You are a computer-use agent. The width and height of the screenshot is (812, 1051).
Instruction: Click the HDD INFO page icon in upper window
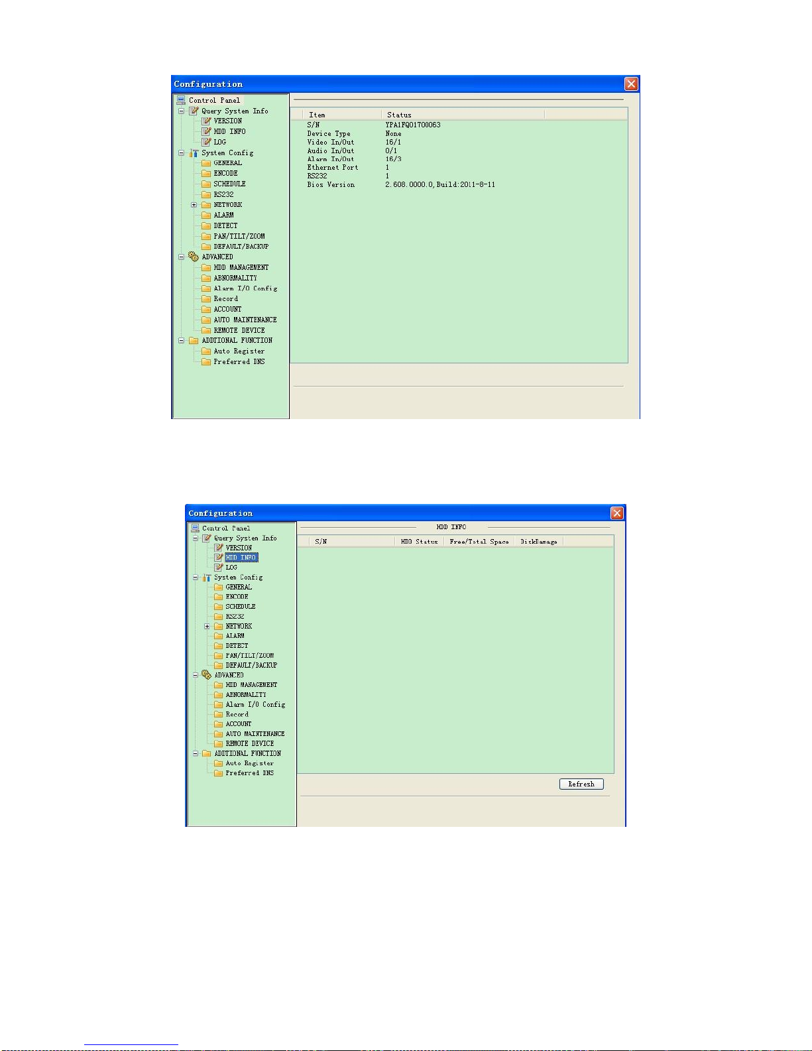click(206, 131)
